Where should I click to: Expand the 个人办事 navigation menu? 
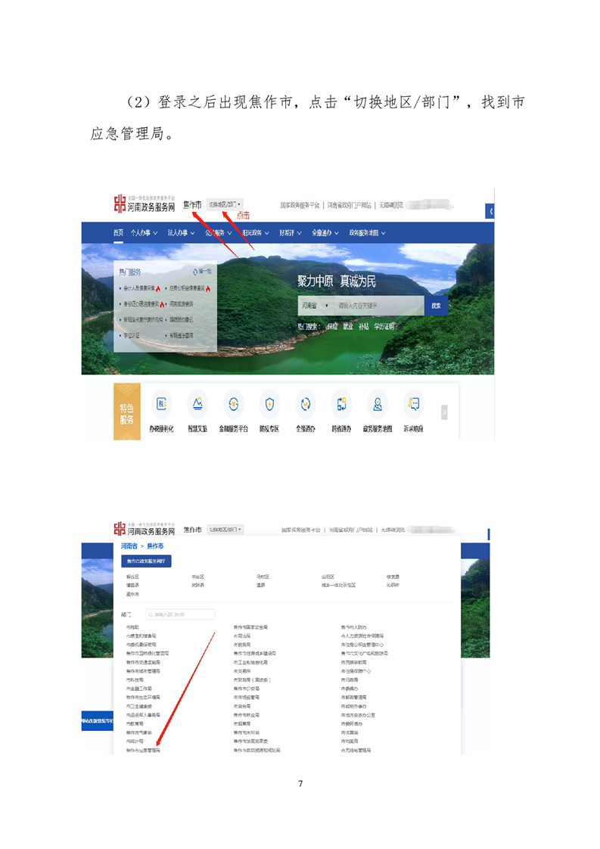pos(141,233)
